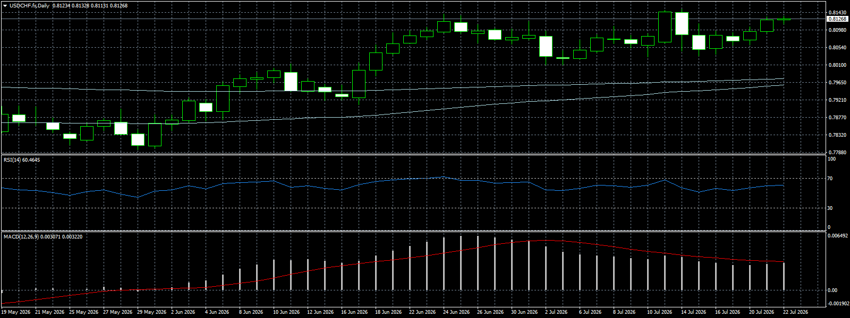Click the 0.80980 price axis label

(x=838, y=30)
